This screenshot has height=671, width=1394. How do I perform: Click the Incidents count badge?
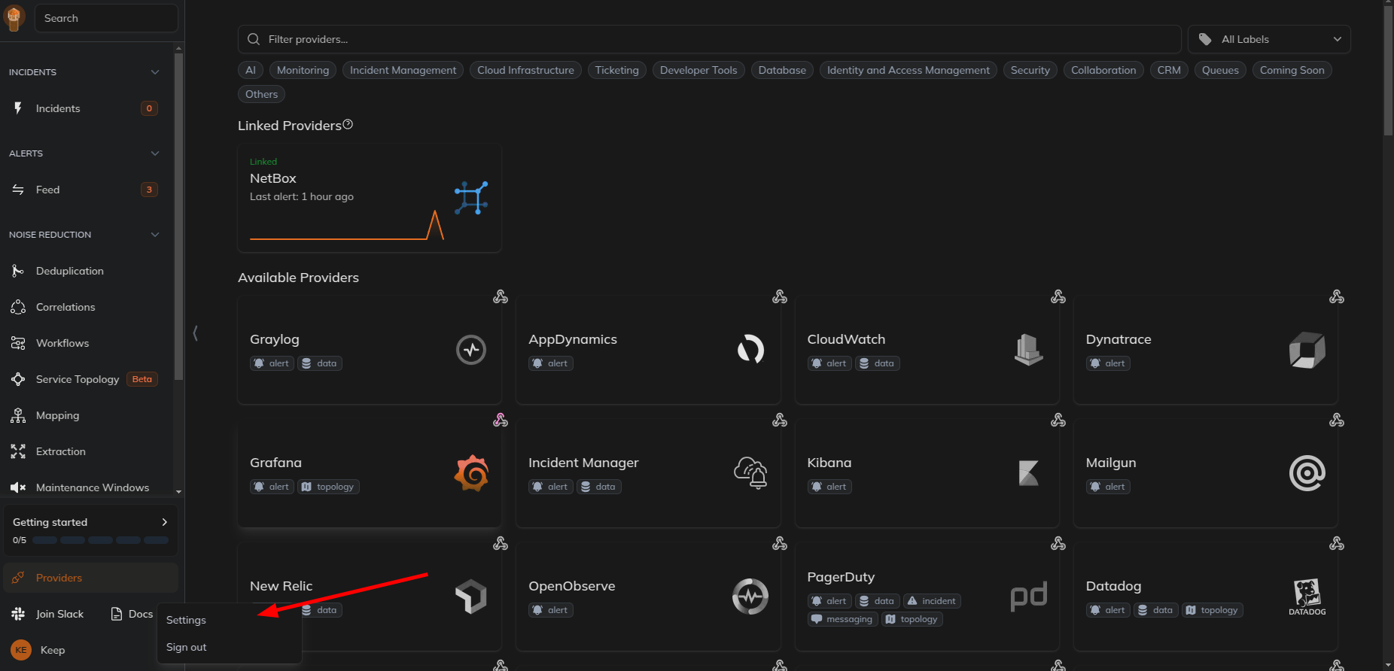coord(149,108)
